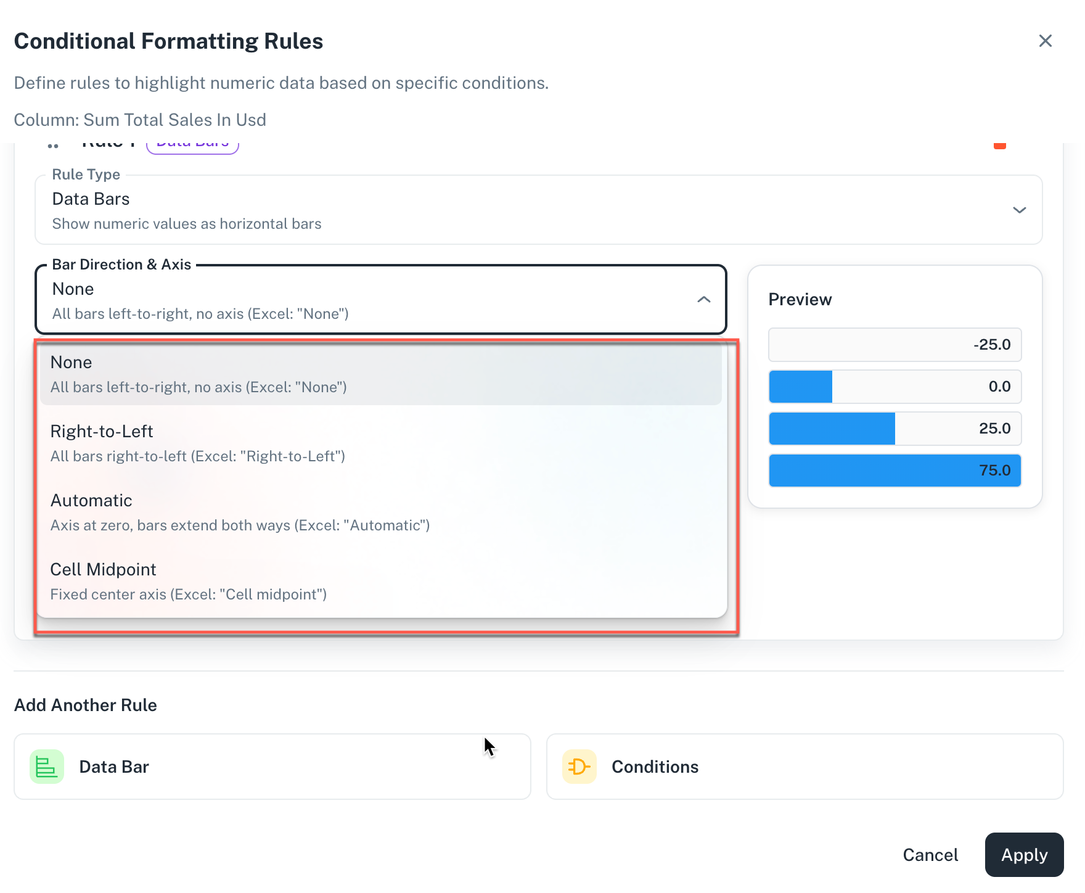The image size is (1085, 893).
Task: Click the red delete rule icon
Action: tap(999, 146)
